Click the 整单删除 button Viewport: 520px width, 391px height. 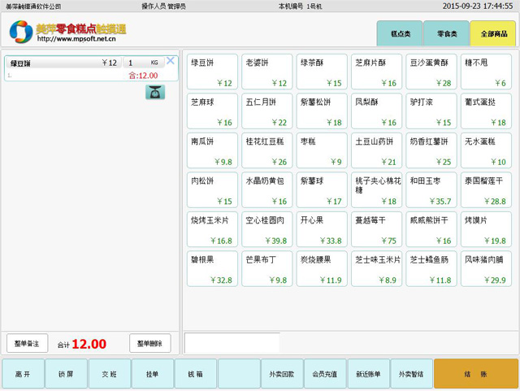[149, 343]
